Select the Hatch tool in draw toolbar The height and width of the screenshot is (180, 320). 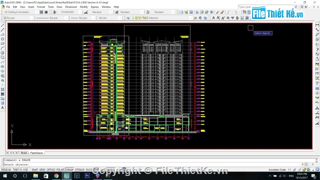pyautogui.click(x=2, y=89)
